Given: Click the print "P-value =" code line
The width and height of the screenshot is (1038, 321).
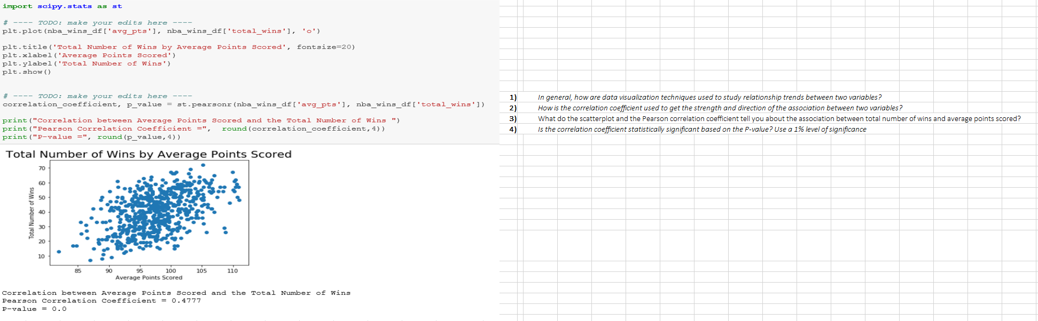Looking at the screenshot, I should [91, 137].
